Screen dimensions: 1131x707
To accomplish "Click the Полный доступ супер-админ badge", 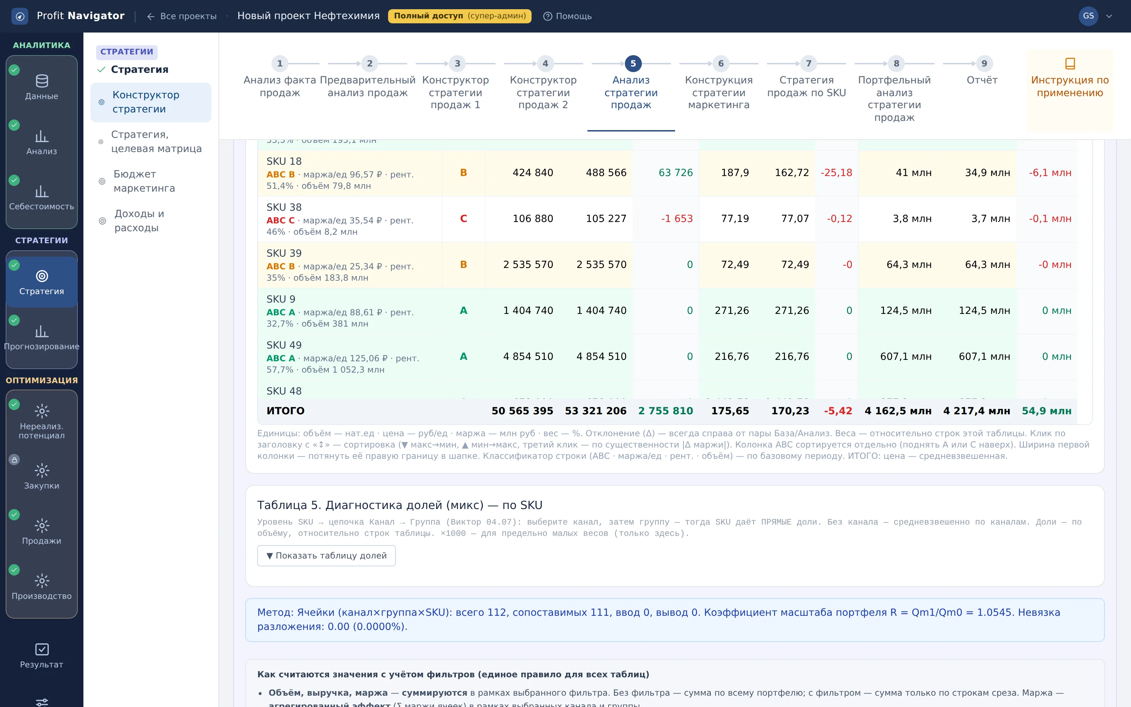I will (x=459, y=16).
